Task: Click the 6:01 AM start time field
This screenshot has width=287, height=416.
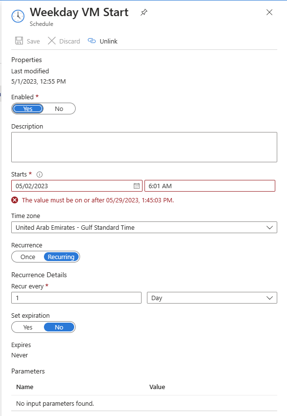Action: point(210,186)
